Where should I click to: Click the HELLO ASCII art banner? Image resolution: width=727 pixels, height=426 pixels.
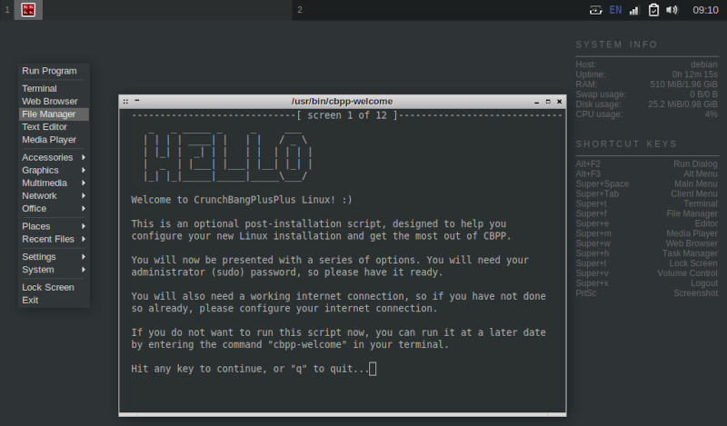tap(227, 157)
